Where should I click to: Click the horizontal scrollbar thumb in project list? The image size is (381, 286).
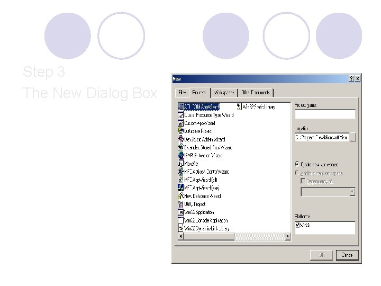(x=208, y=236)
